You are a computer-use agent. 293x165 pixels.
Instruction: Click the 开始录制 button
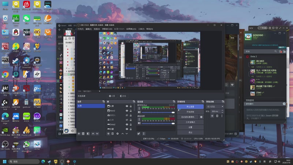[x=190, y=111]
